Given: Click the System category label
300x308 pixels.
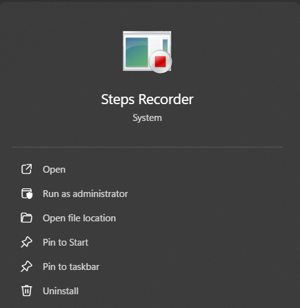Looking at the screenshot, I should tap(147, 118).
